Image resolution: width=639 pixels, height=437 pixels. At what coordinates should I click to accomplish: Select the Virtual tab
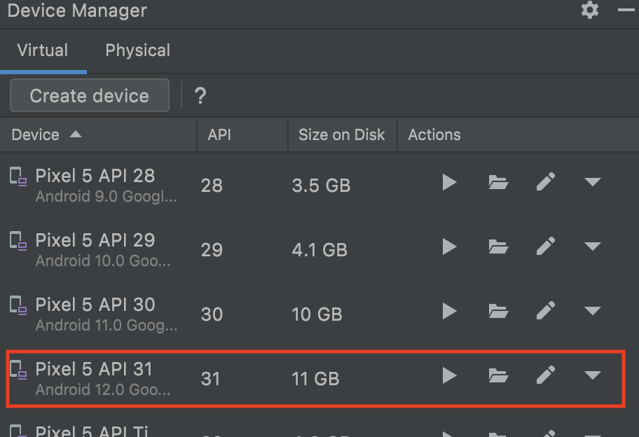pyautogui.click(x=43, y=50)
